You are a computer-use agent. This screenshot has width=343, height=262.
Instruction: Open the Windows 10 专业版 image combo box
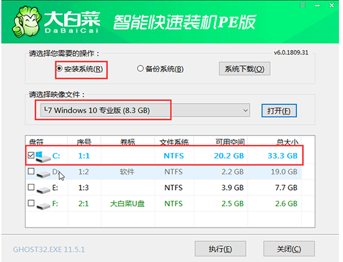click(x=145, y=110)
